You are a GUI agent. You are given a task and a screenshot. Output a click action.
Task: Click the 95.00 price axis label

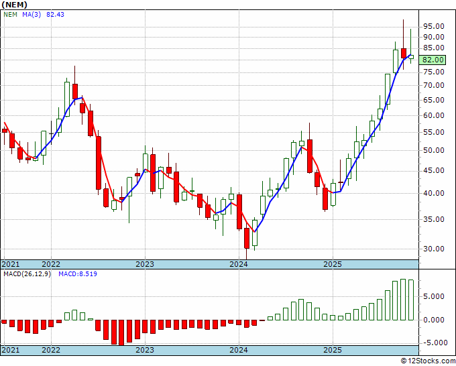pos(434,26)
